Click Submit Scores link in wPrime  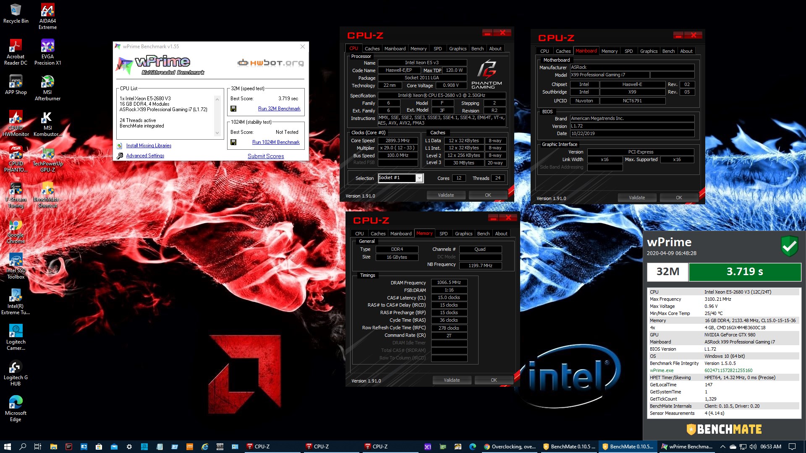point(266,156)
